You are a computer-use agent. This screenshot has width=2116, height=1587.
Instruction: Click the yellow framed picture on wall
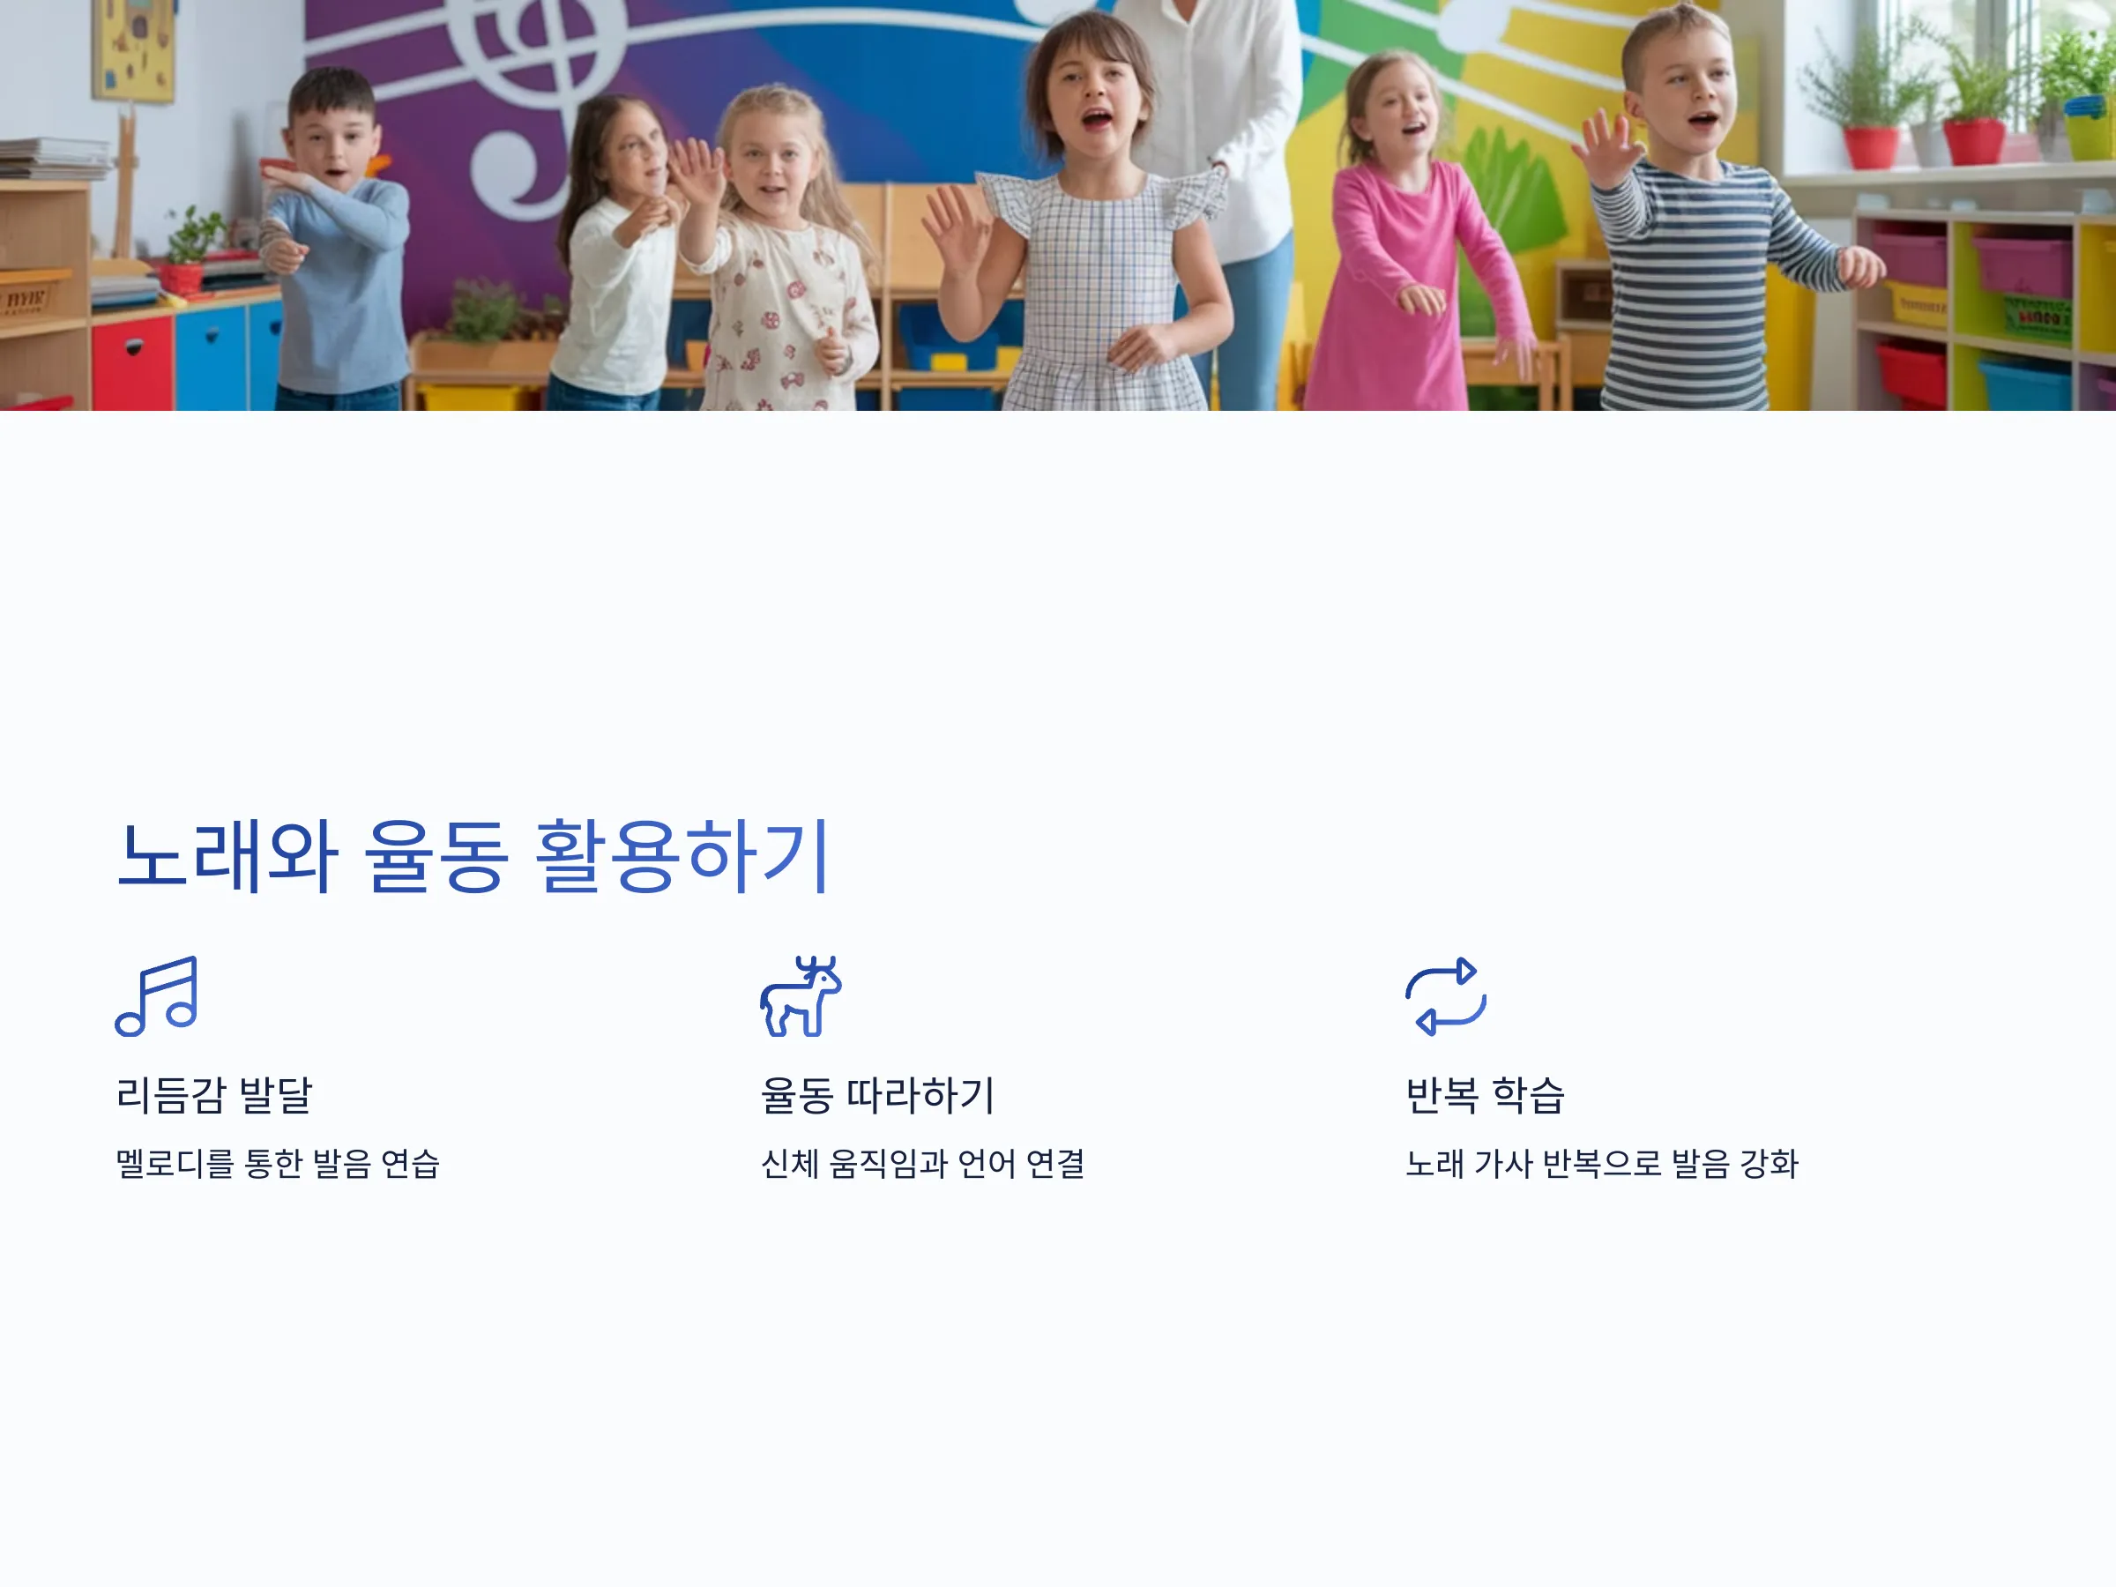pyautogui.click(x=134, y=49)
